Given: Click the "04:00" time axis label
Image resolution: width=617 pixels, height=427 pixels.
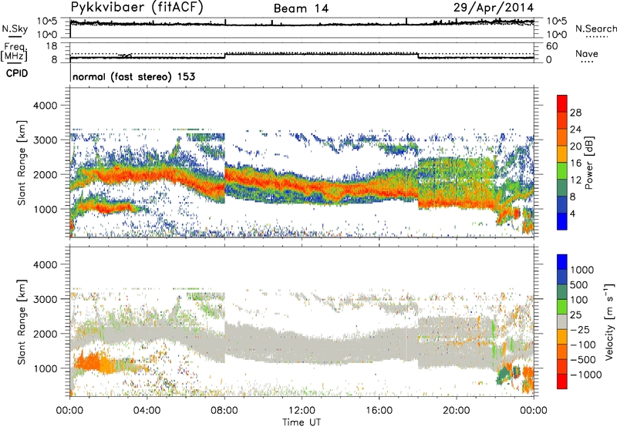Looking at the screenshot, I should pyautogui.click(x=147, y=411).
